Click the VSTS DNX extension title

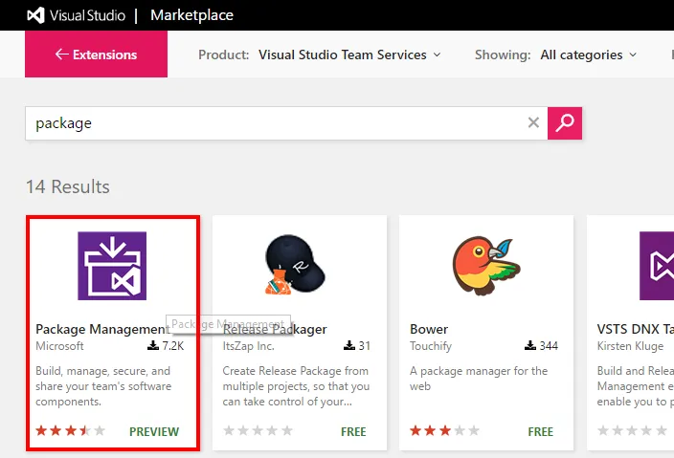tap(636, 329)
